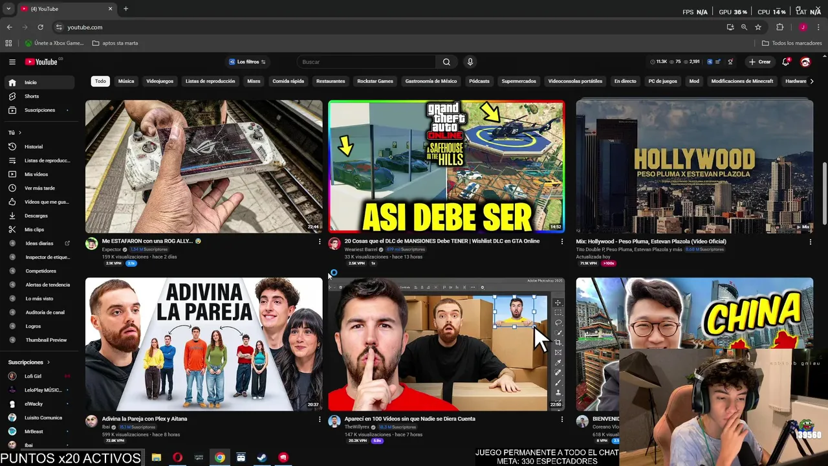This screenshot has height=466, width=828.
Task: Open Chrome extensions puzzle icon
Action: [779, 27]
